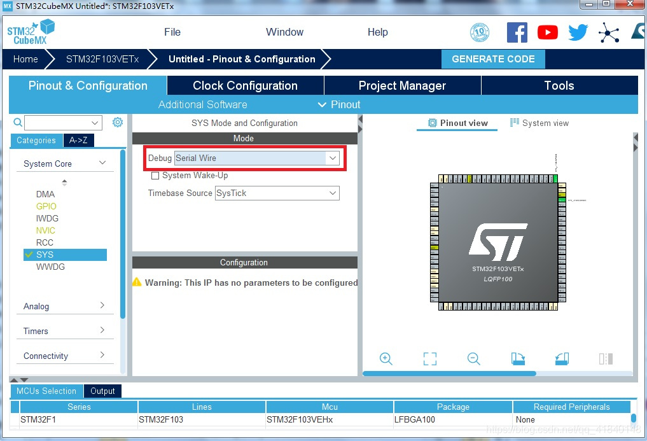The height and width of the screenshot is (441, 647).
Task: Click the STM32F103VETx breadcrumb
Action: (x=102, y=59)
